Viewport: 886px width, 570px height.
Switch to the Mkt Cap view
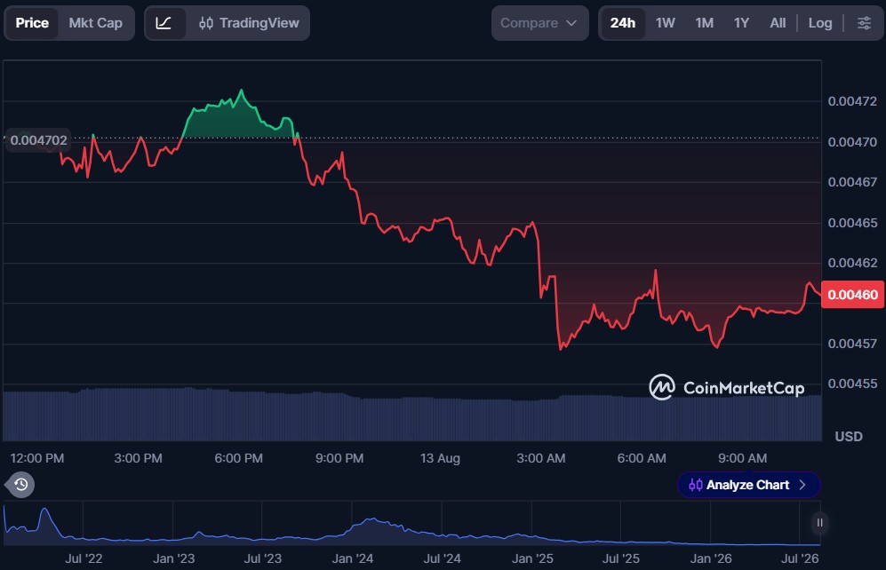[95, 23]
